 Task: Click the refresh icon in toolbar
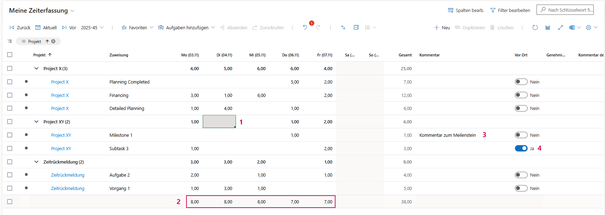[x=535, y=27]
